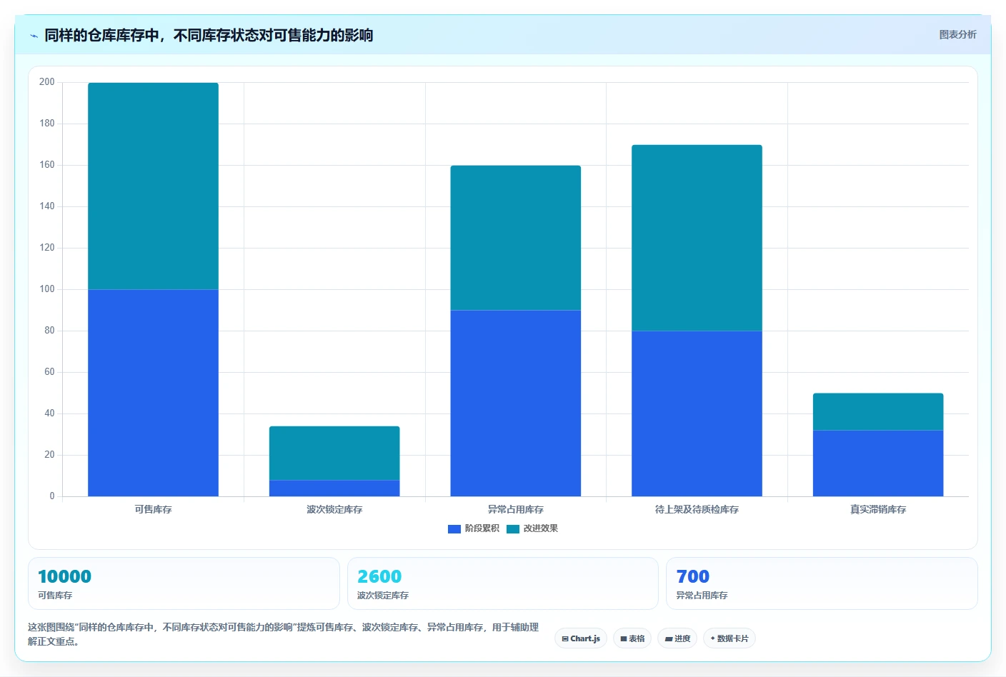Open the 700 异常占用库存 data card
Viewport: 1006px width, 677px height.
click(822, 583)
